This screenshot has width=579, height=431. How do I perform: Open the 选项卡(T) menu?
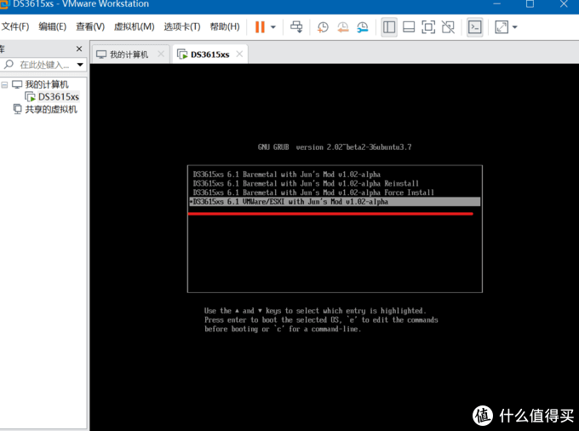coord(182,26)
